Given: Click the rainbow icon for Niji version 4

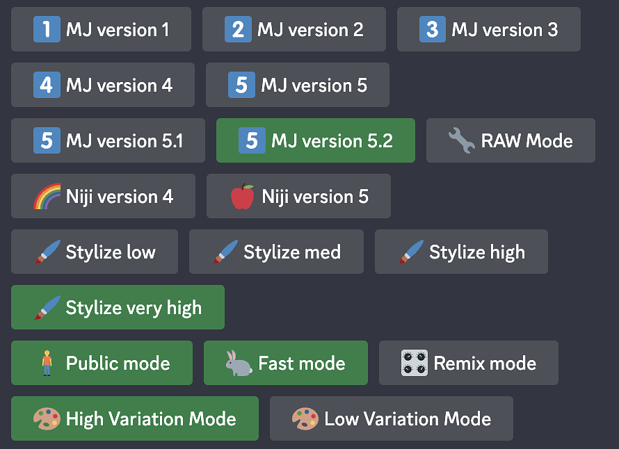Looking at the screenshot, I should pos(47,197).
